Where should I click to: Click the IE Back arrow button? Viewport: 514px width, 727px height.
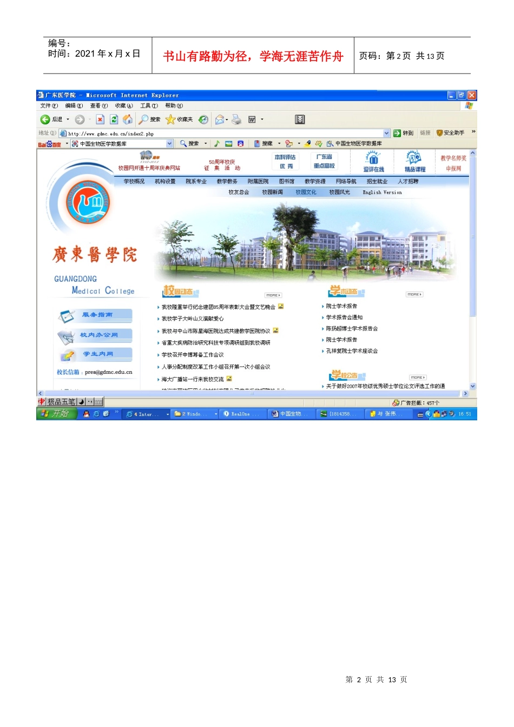(45, 120)
